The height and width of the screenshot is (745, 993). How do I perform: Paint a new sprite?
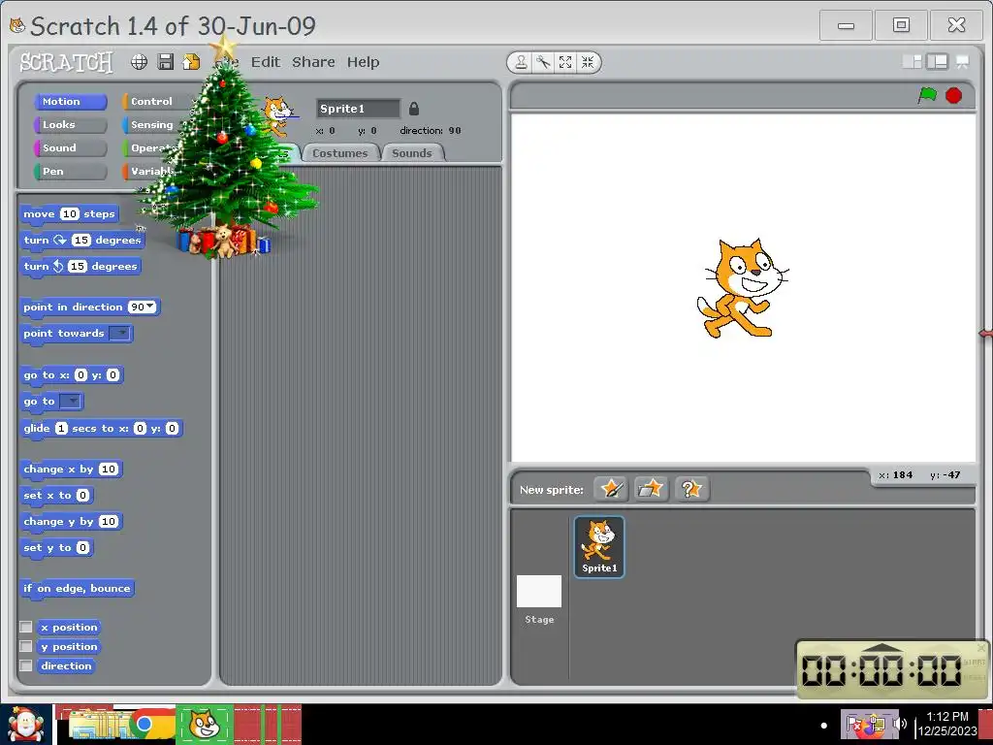tap(611, 489)
